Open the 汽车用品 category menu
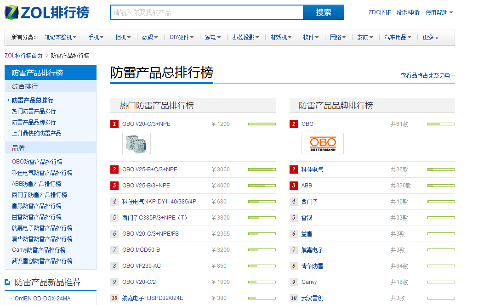 point(398,38)
